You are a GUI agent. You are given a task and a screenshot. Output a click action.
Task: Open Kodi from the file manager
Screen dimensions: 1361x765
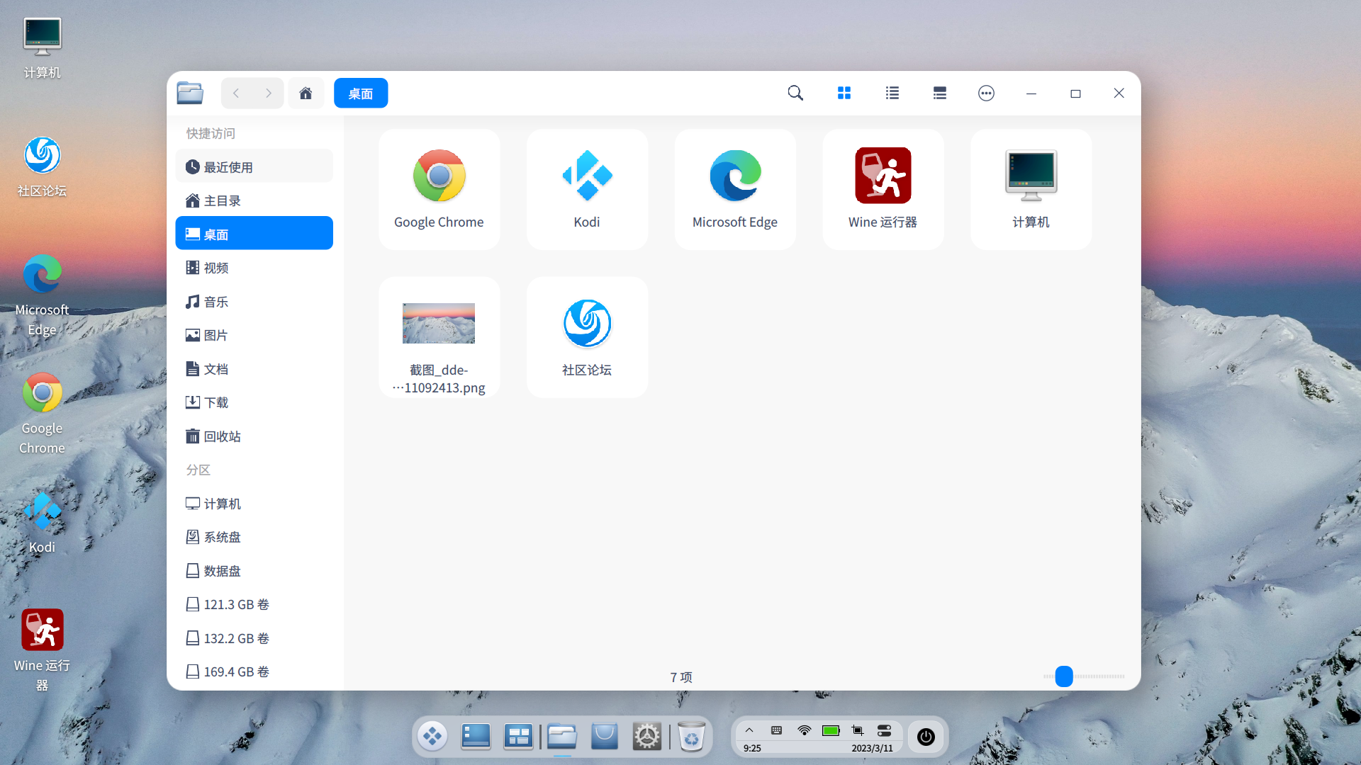pos(587,189)
